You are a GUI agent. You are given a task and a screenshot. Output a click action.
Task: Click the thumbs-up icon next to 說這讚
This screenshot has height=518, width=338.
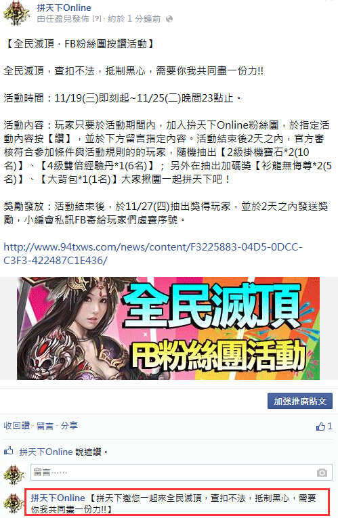pyautogui.click(x=8, y=450)
